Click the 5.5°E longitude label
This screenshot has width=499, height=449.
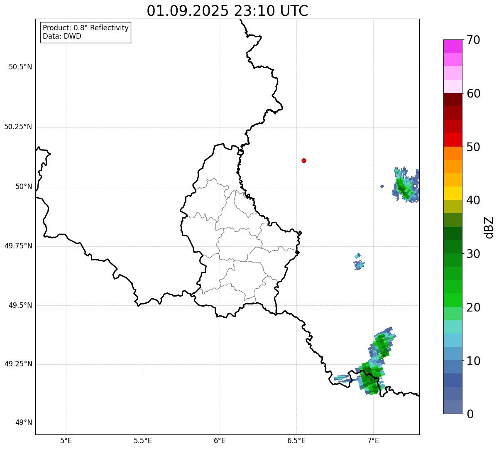point(143,441)
